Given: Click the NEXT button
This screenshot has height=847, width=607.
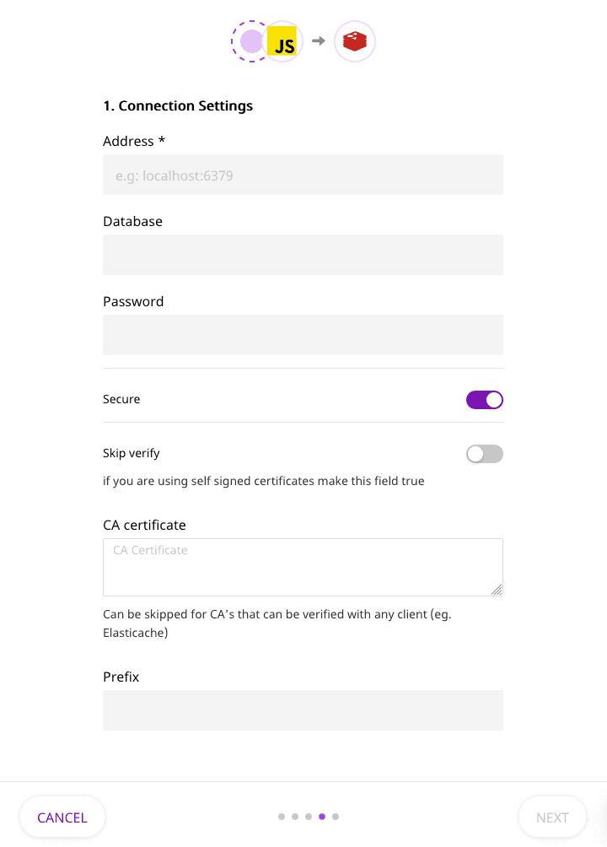Looking at the screenshot, I should tap(552, 817).
